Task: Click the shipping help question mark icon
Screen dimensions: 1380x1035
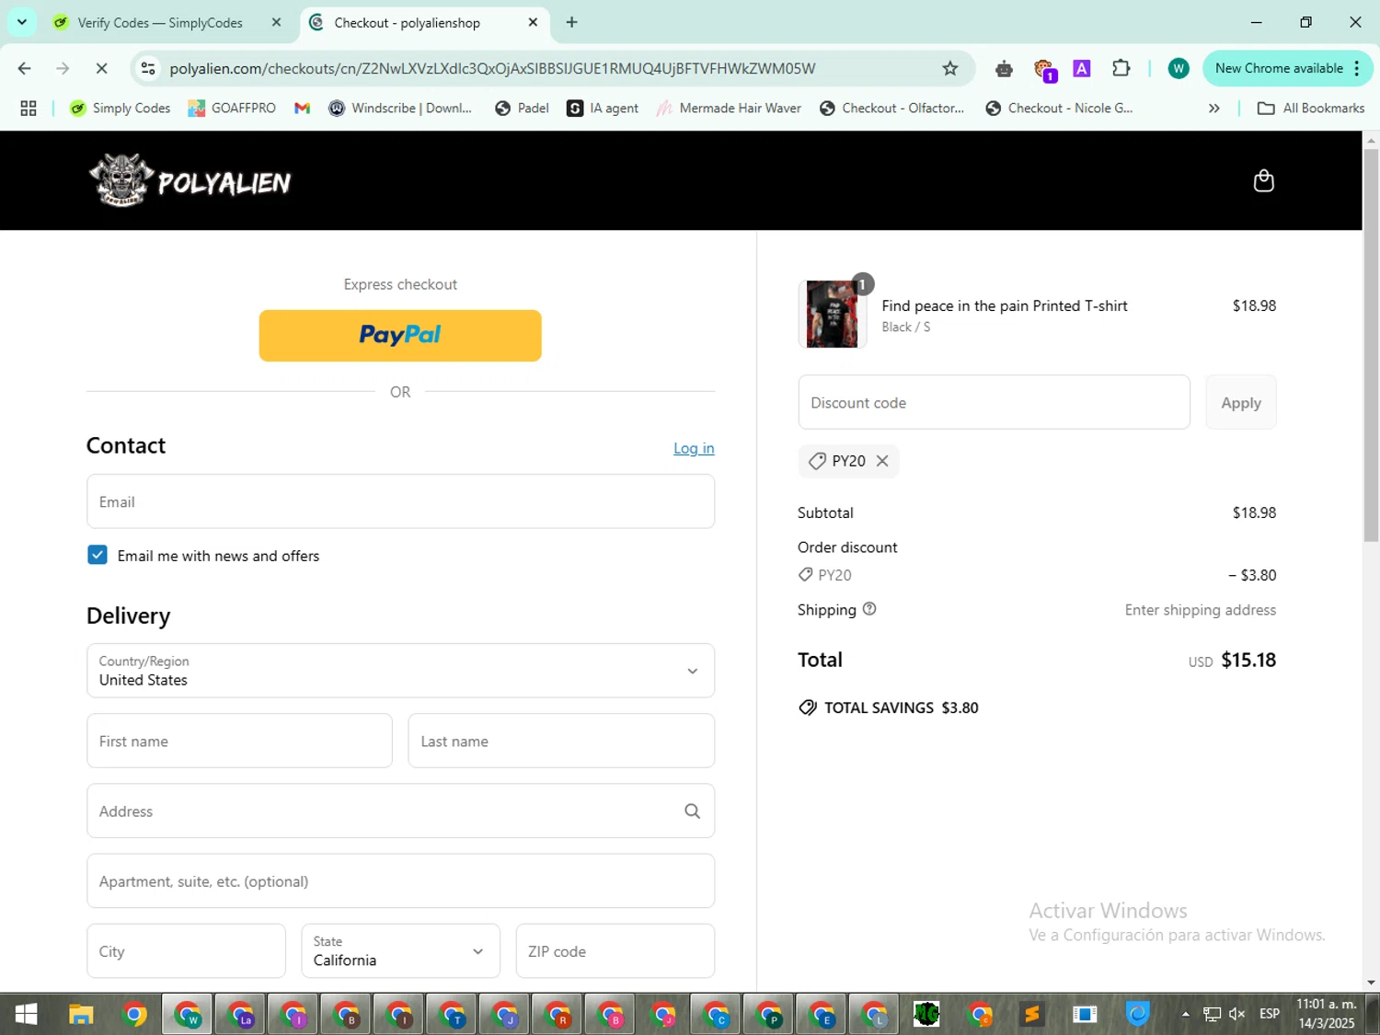Action: coord(869,609)
